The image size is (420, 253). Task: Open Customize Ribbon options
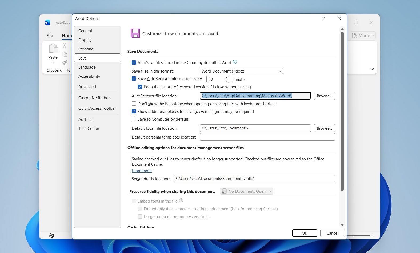97,98
